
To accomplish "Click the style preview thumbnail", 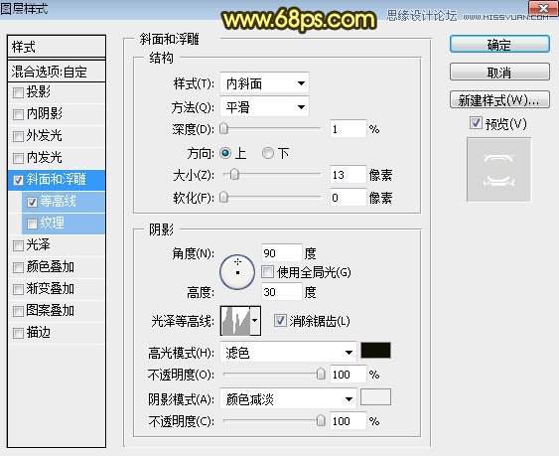I will [x=499, y=170].
